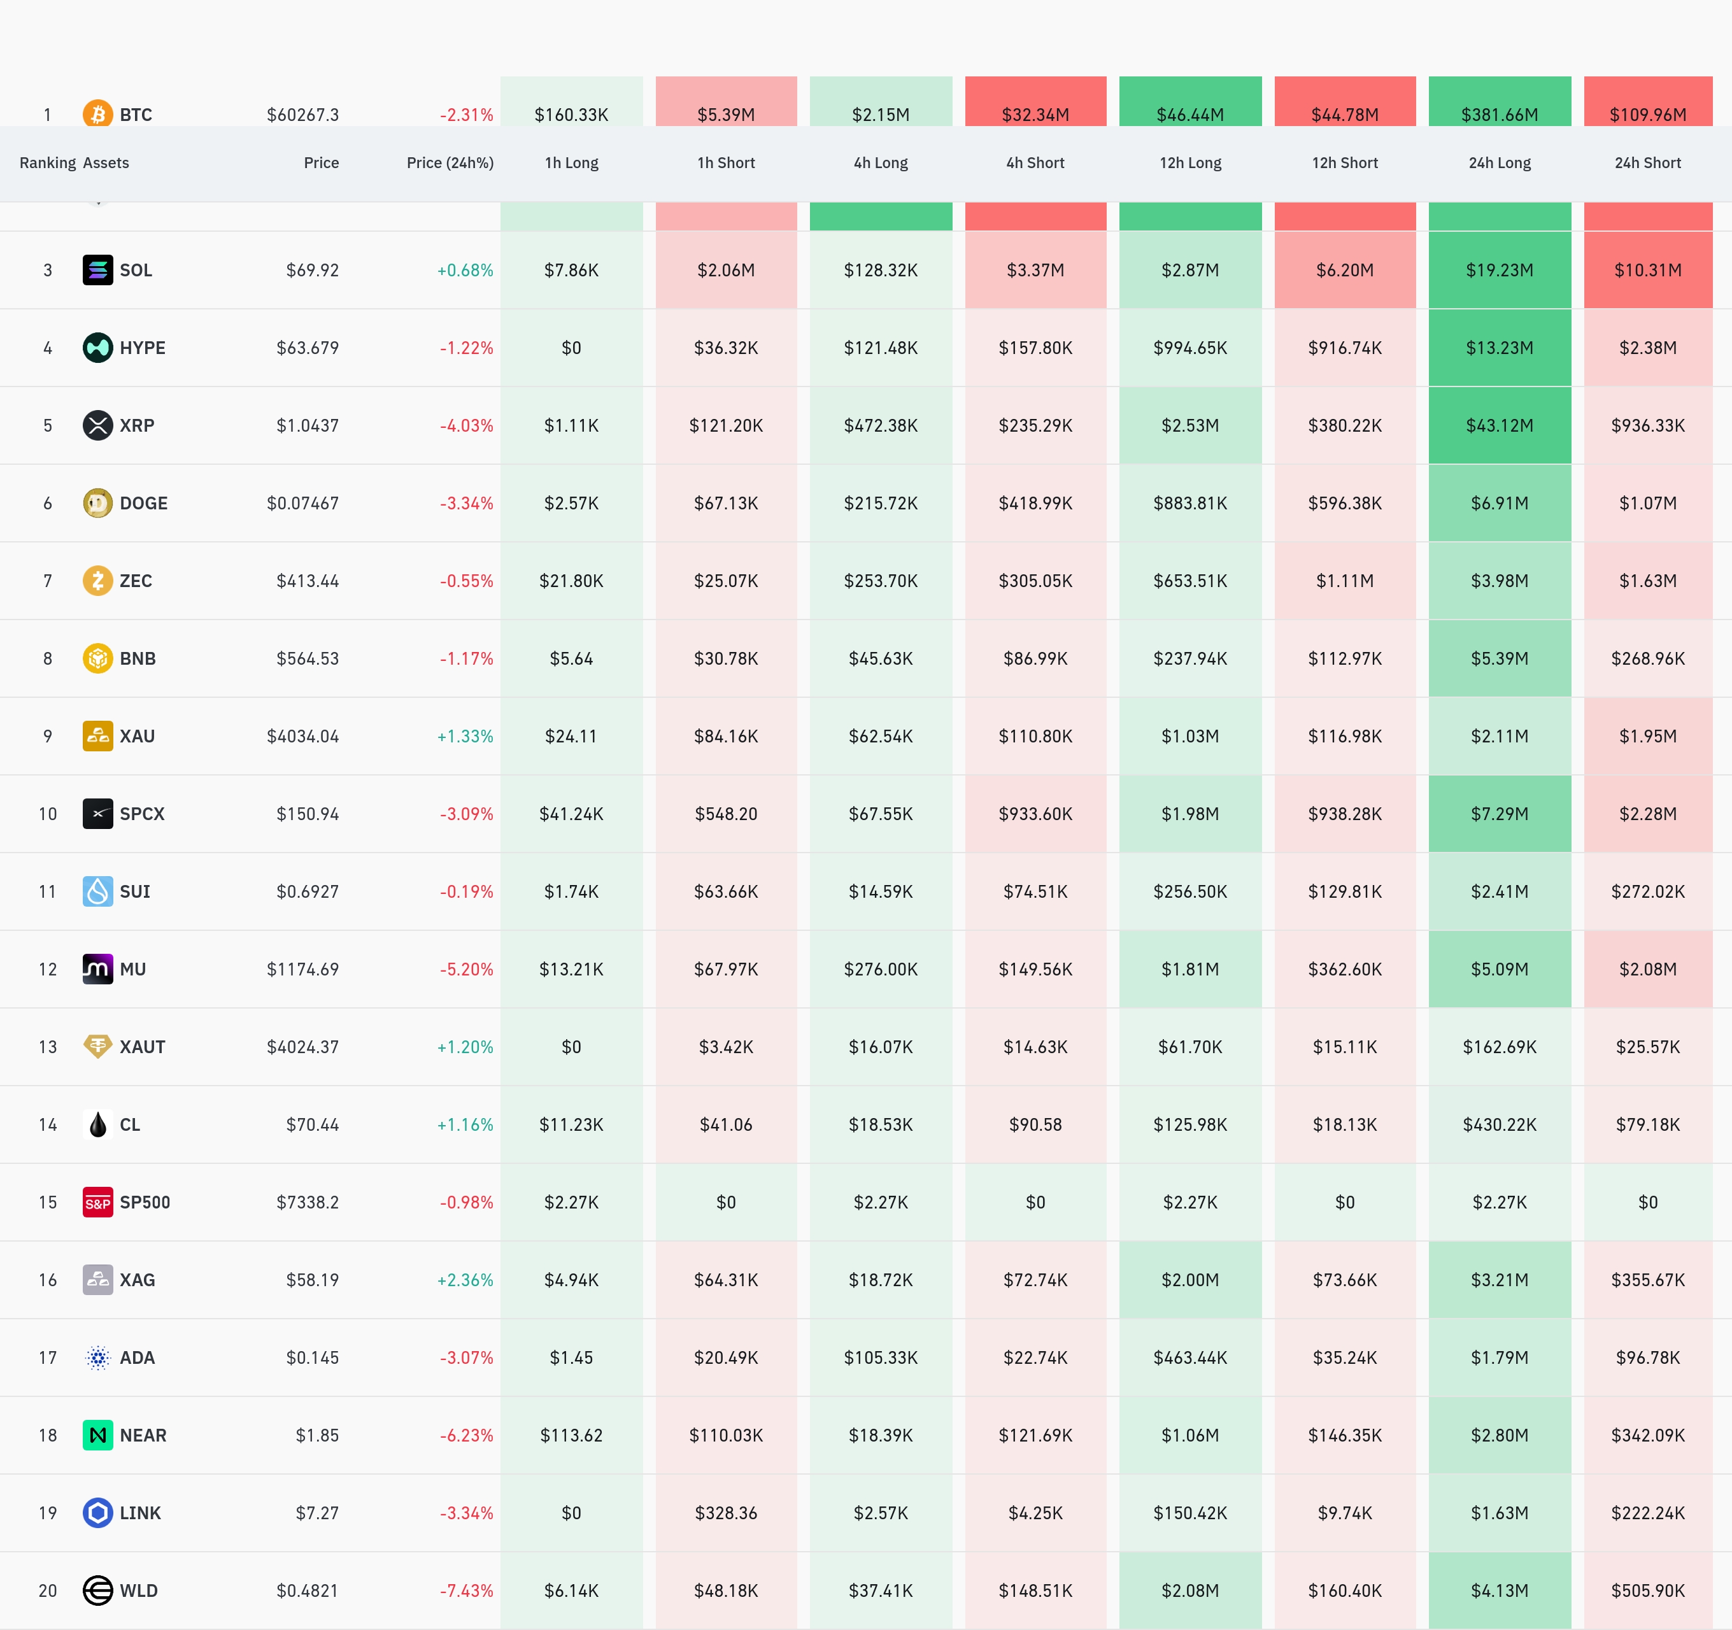
Task: Open the HYPE asset icon
Action: (97, 348)
